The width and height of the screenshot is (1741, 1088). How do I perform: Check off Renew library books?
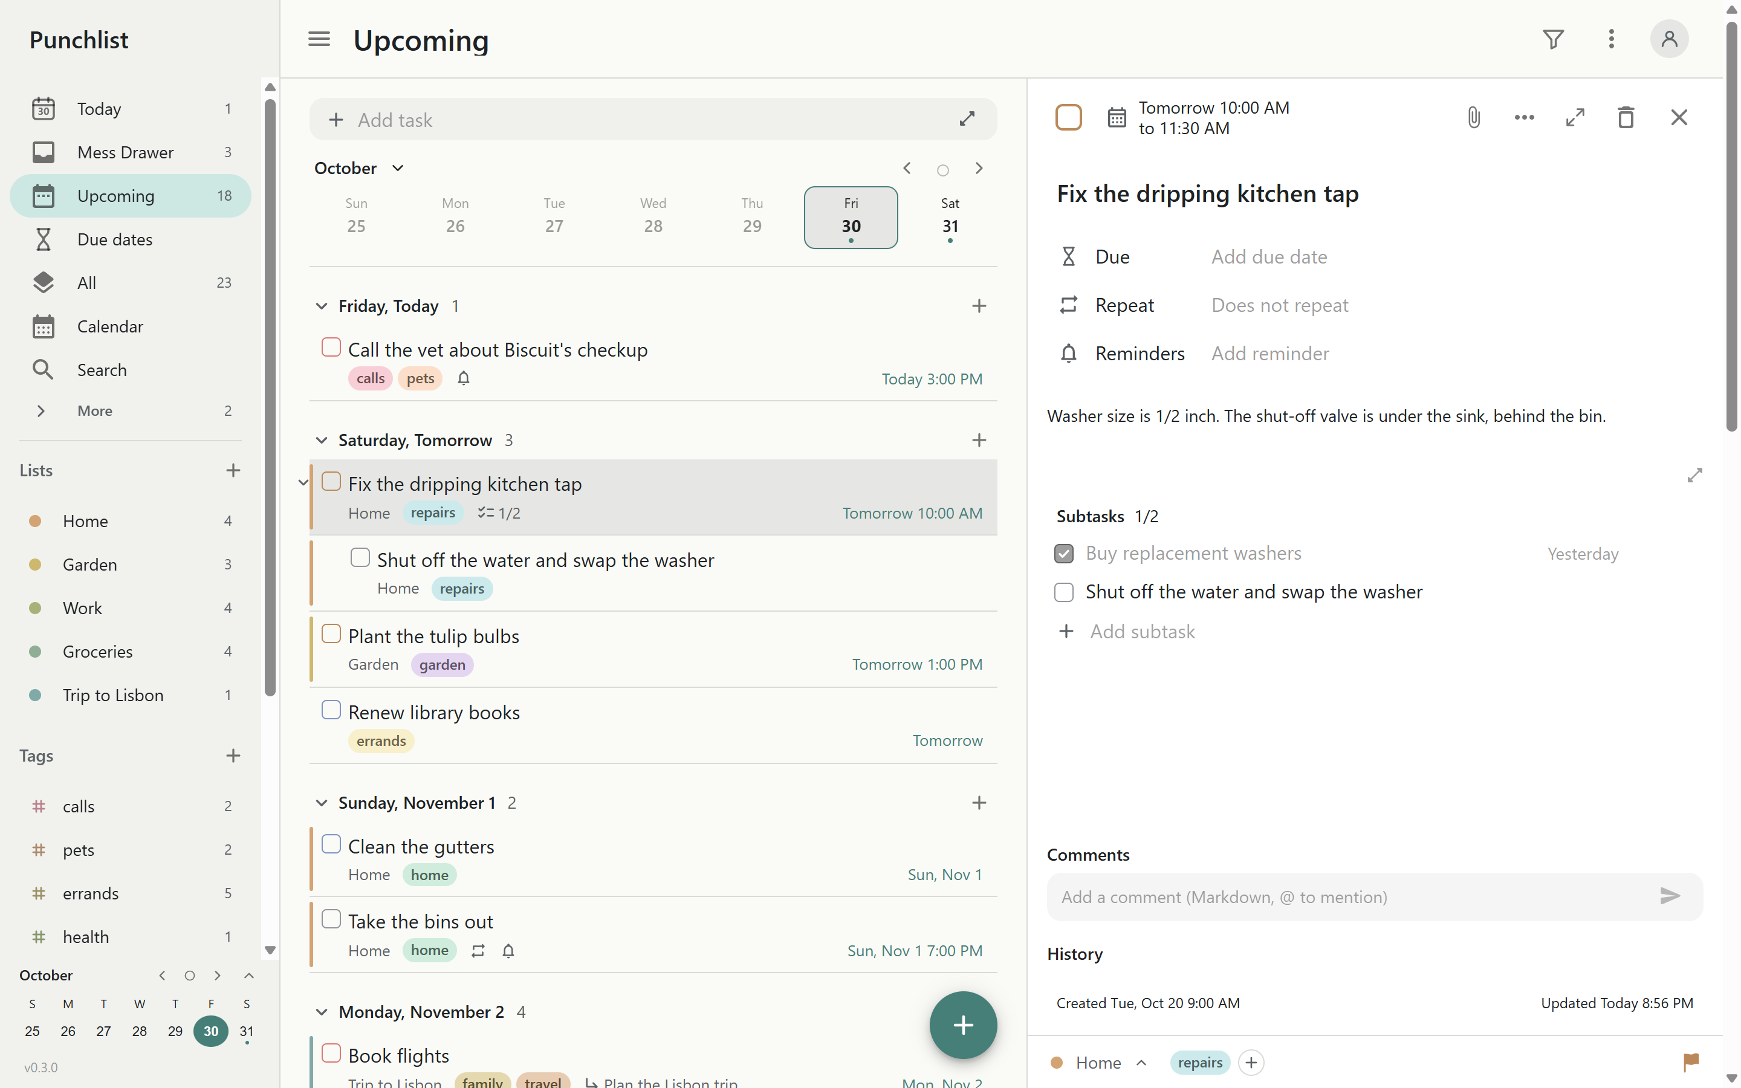(x=331, y=710)
